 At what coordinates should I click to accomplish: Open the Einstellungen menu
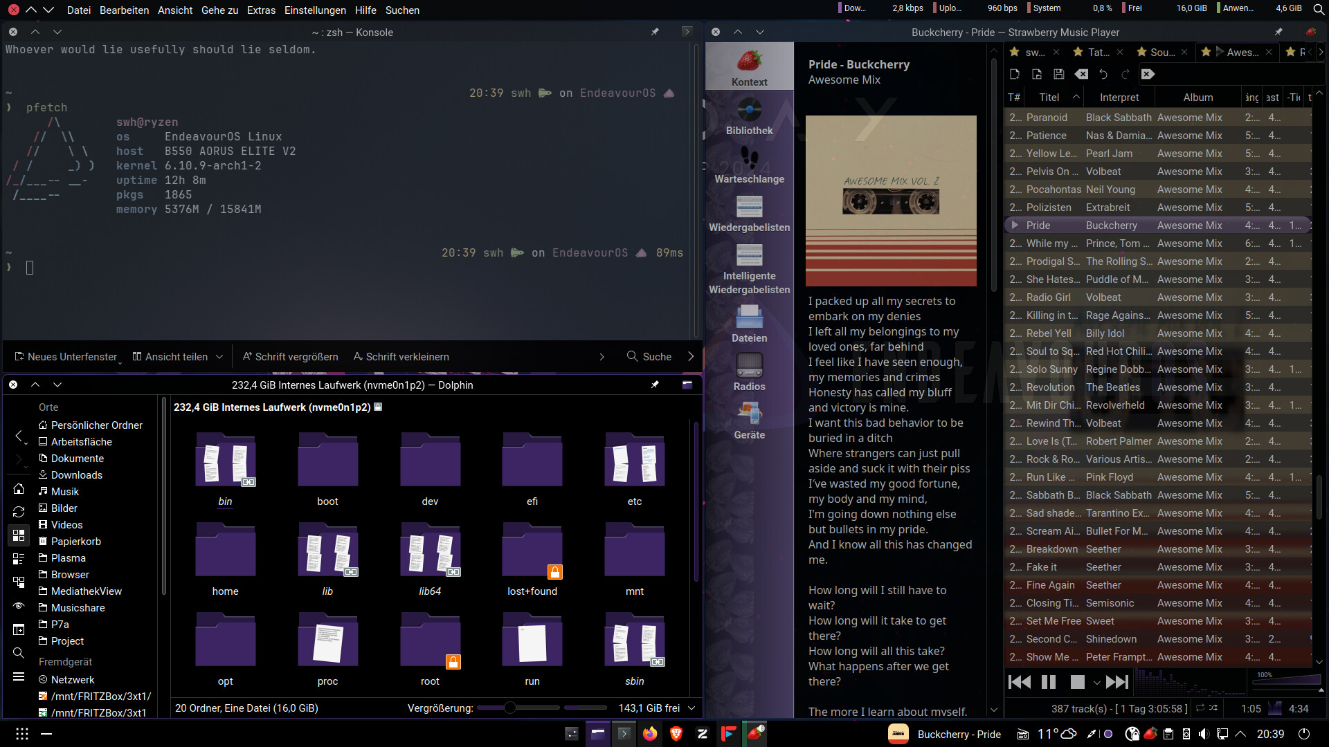(x=315, y=10)
